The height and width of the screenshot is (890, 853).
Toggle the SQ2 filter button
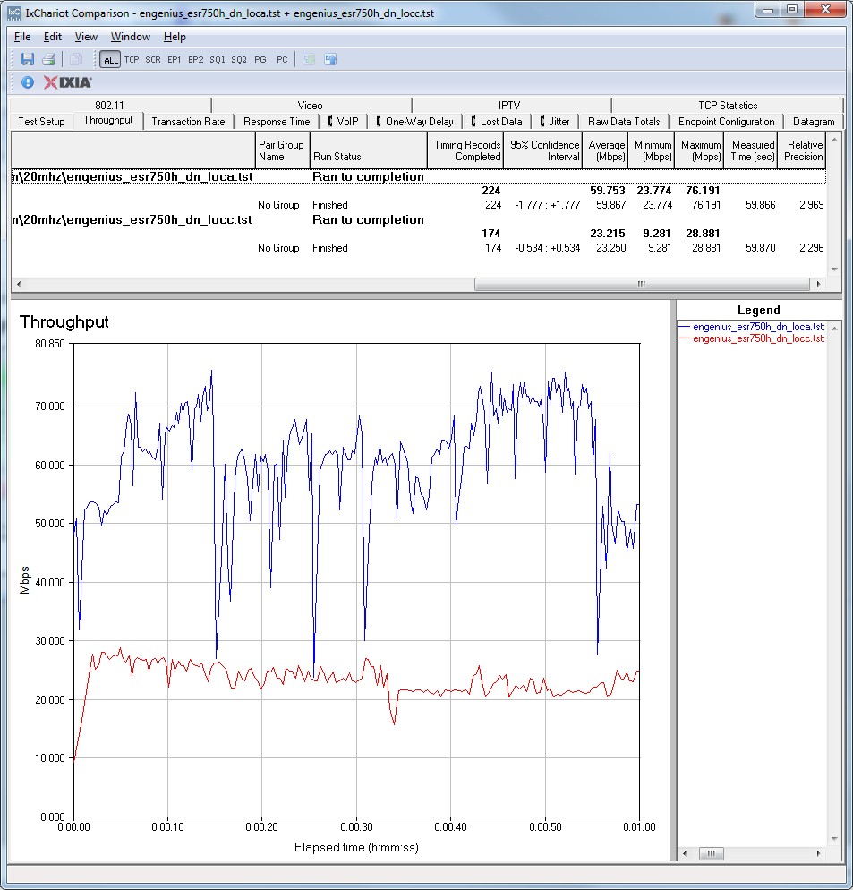click(239, 60)
